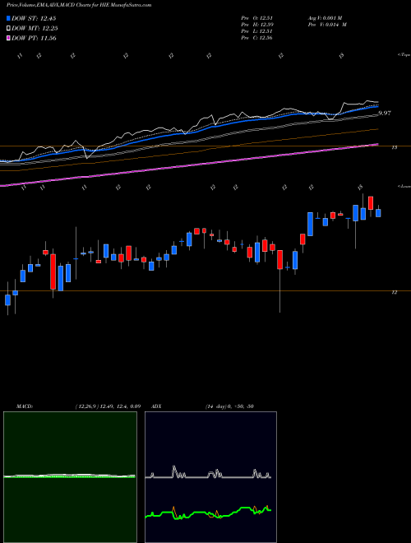Click the 'MACD:' panel heading
The height and width of the screenshot is (543, 411).
tap(25, 406)
